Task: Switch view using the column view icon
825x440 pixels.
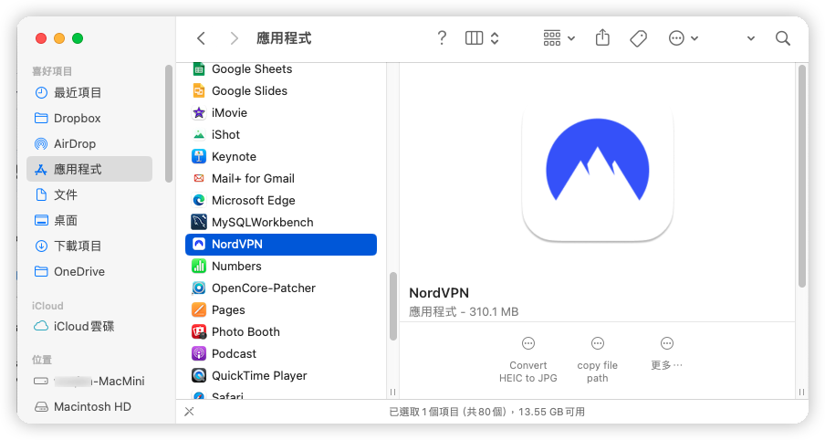Action: [x=474, y=38]
